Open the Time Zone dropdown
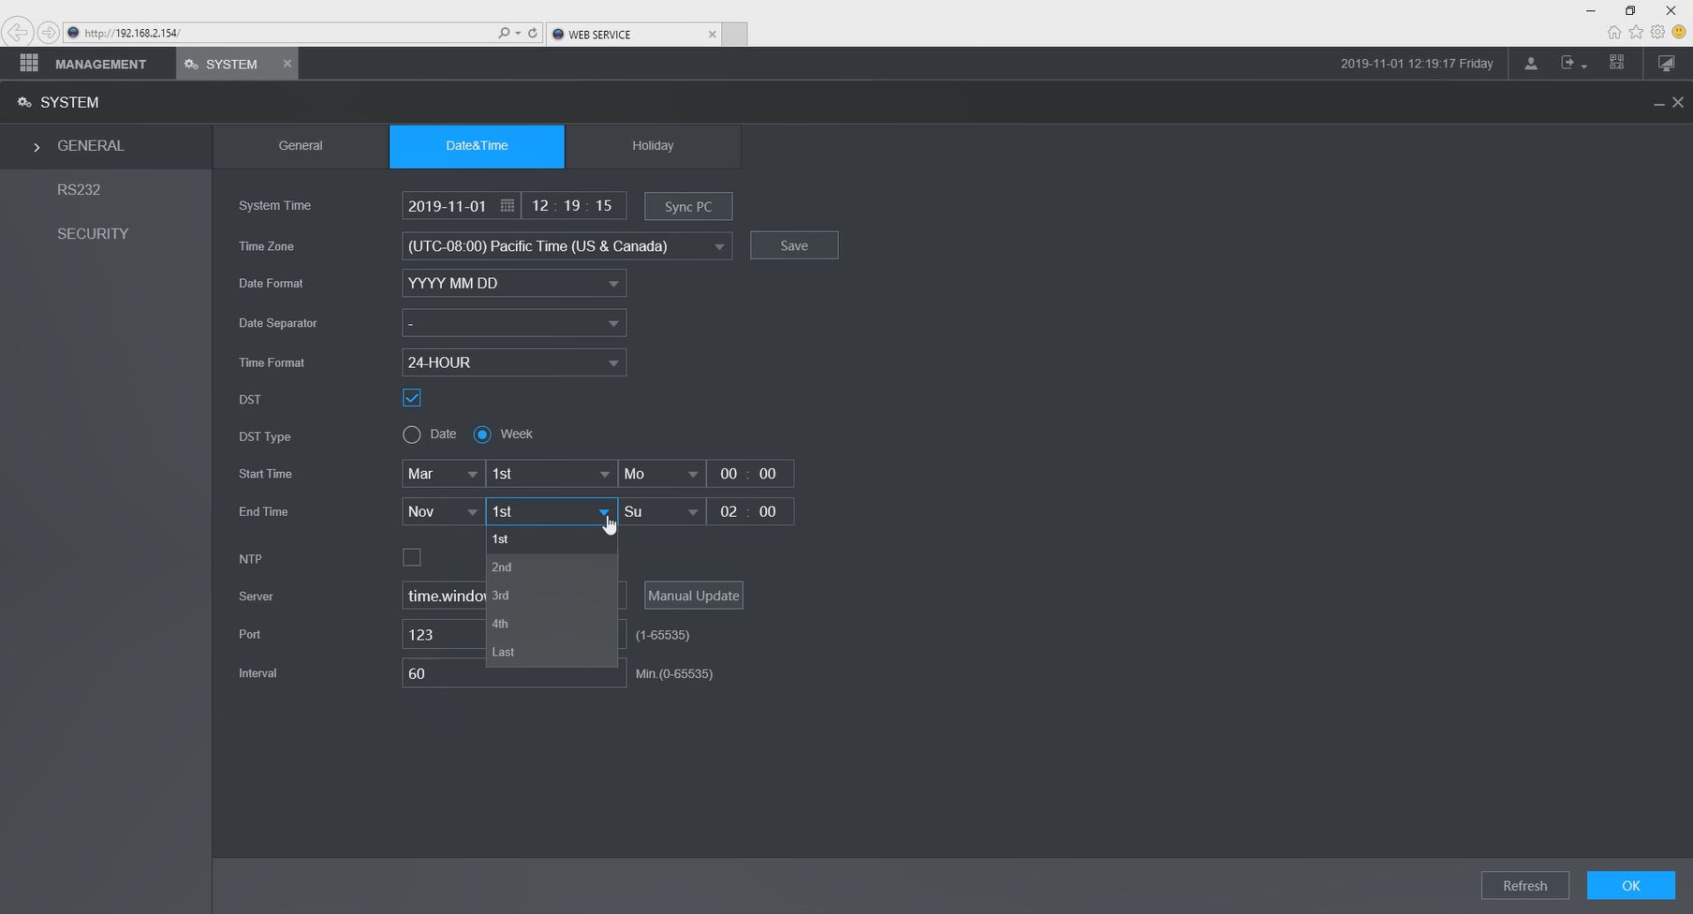 (x=567, y=246)
